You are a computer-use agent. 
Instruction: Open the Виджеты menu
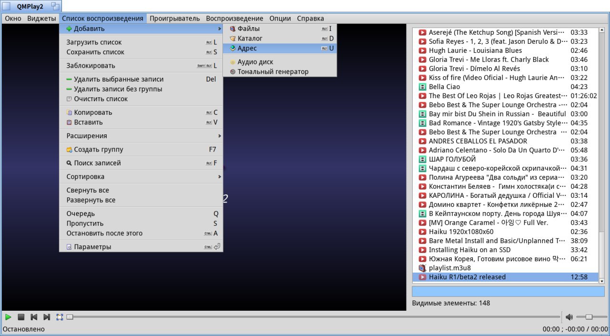pos(41,19)
